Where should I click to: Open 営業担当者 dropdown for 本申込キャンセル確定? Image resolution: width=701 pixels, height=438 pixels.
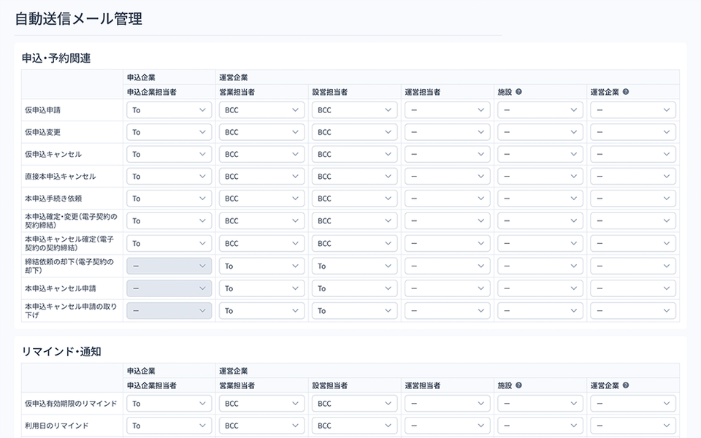(x=261, y=243)
